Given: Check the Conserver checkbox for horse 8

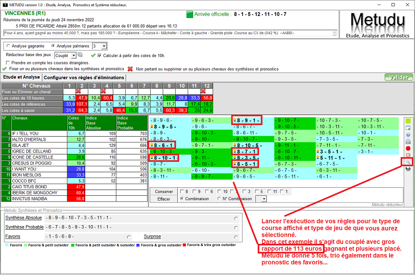Looking at the screenshot, I should [x=182, y=191].
